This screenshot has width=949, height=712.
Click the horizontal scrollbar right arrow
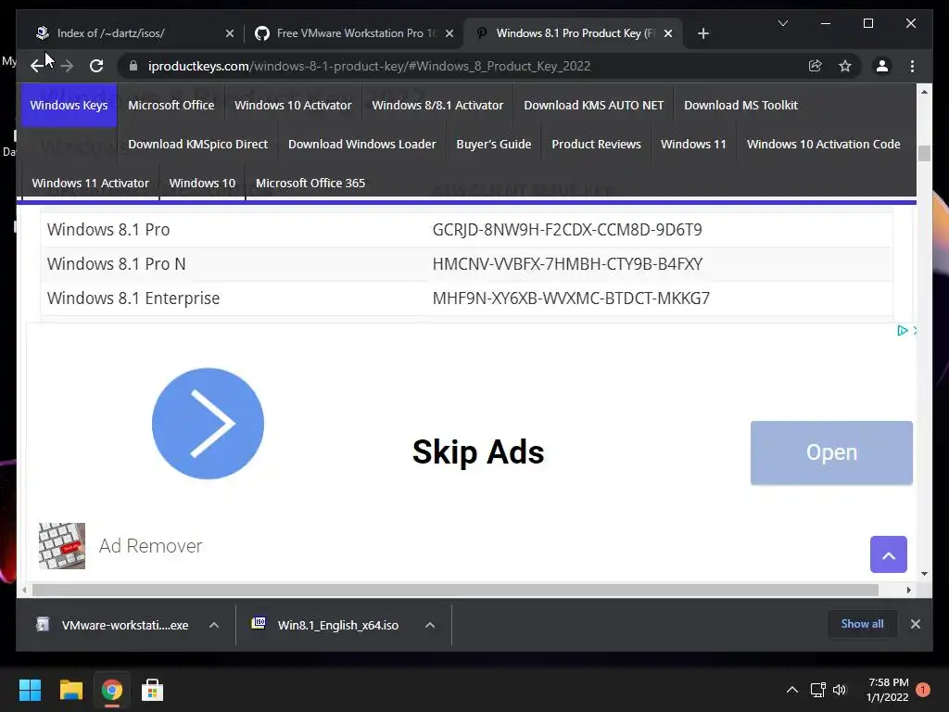coord(908,590)
